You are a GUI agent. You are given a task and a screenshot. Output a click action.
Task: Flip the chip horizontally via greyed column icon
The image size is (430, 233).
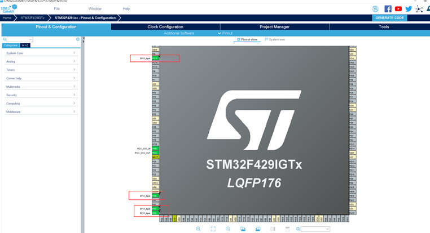273,229
